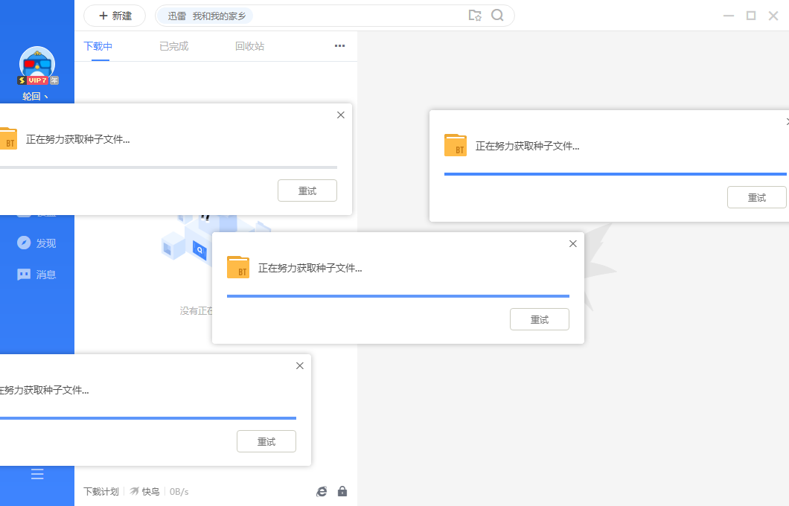The width and height of the screenshot is (789, 506).
Task: Click the 新建 (New) button
Action: 114,15
